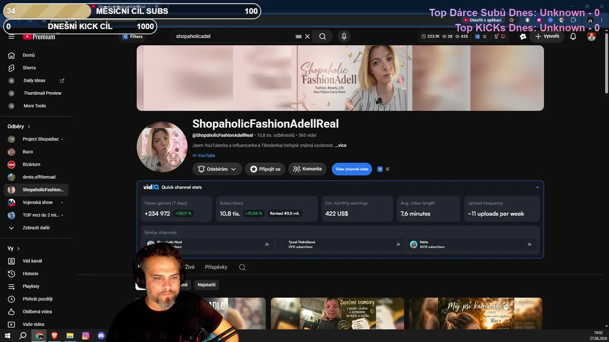Clear the search field text

307,37
